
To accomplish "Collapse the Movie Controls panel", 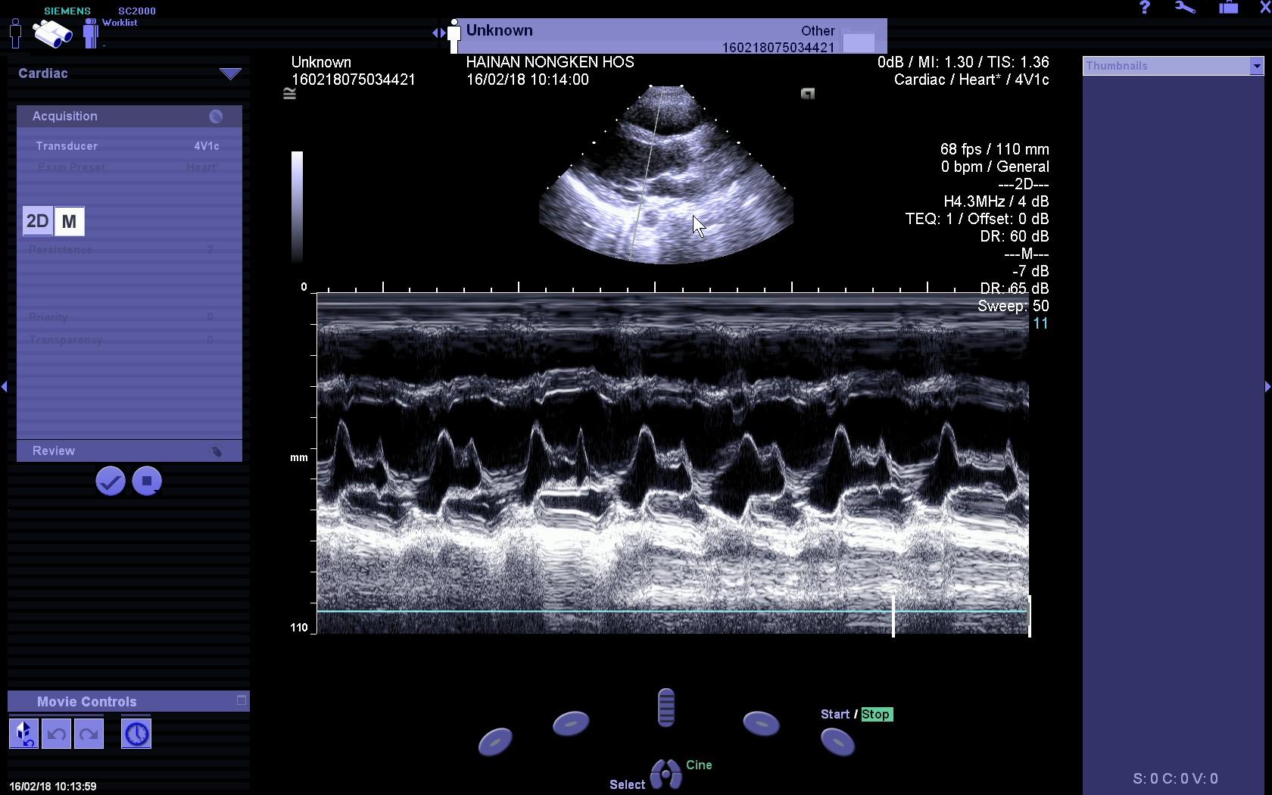I will pos(242,700).
